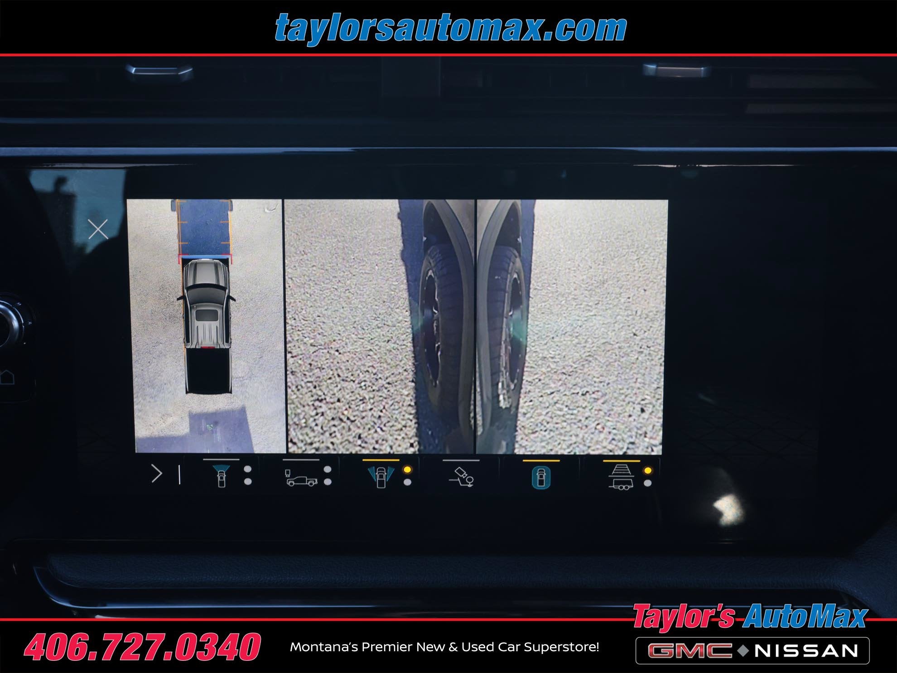The width and height of the screenshot is (897, 673).
Task: Select yellow dot beside side wheel views icon
Action: (x=407, y=470)
